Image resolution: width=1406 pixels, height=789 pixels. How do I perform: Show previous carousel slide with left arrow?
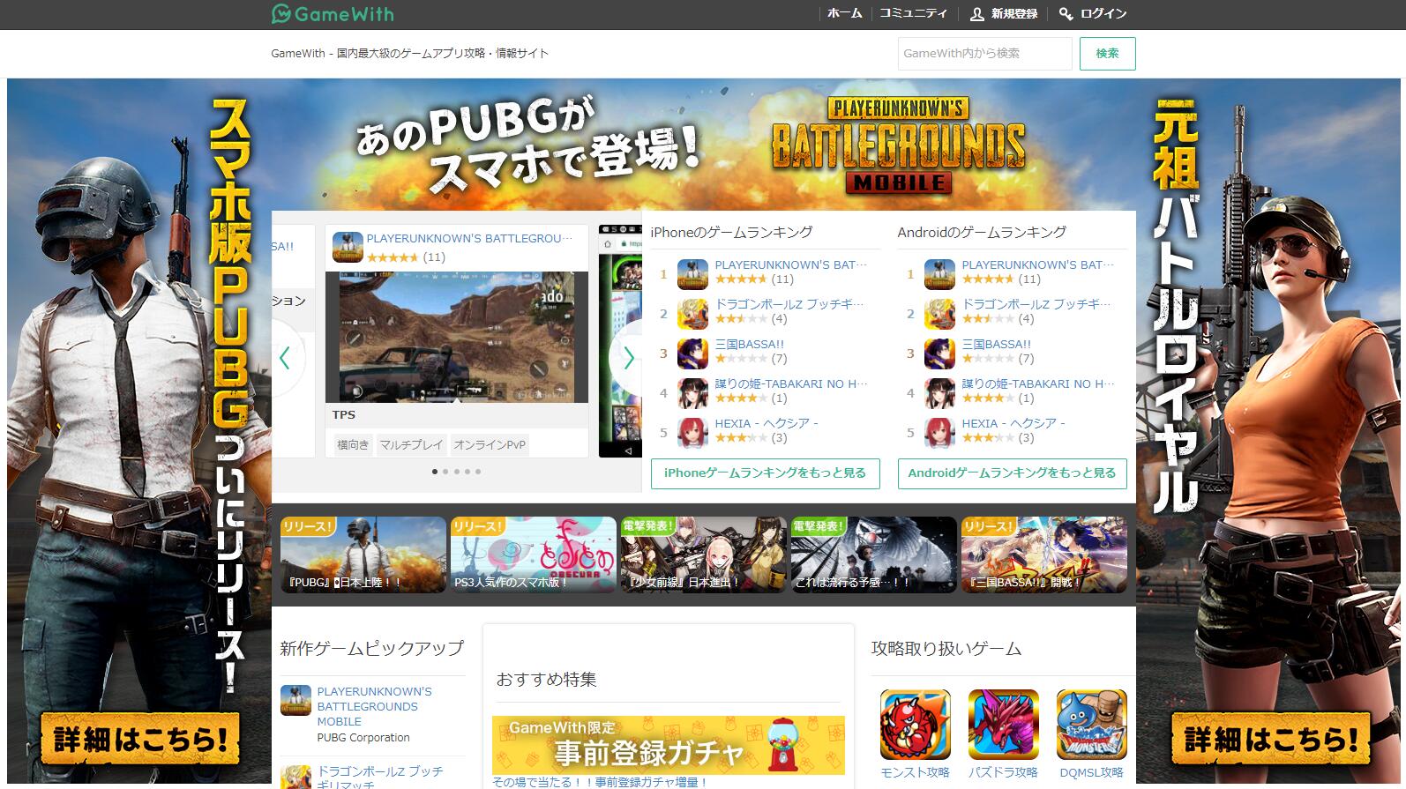point(284,358)
